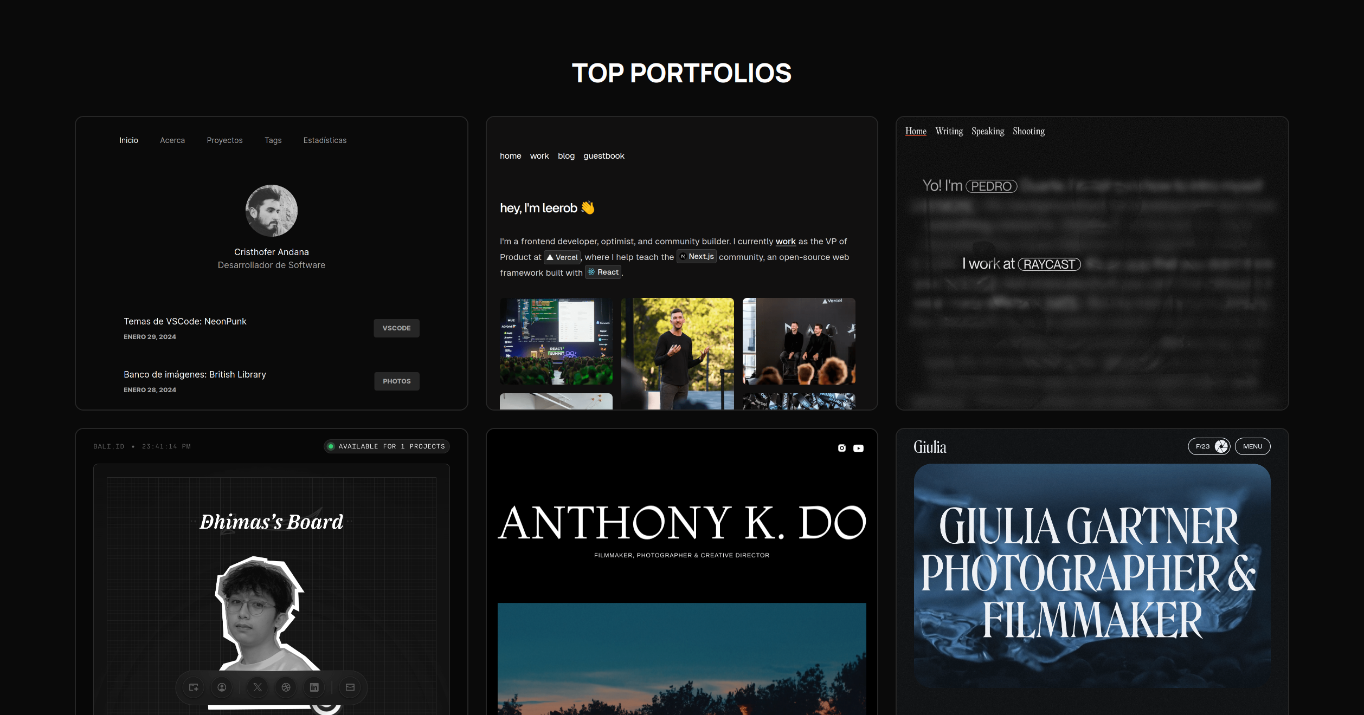1364x715 pixels.
Task: Open the LinkedIn icon in Dhimas's dock
Action: 314,687
